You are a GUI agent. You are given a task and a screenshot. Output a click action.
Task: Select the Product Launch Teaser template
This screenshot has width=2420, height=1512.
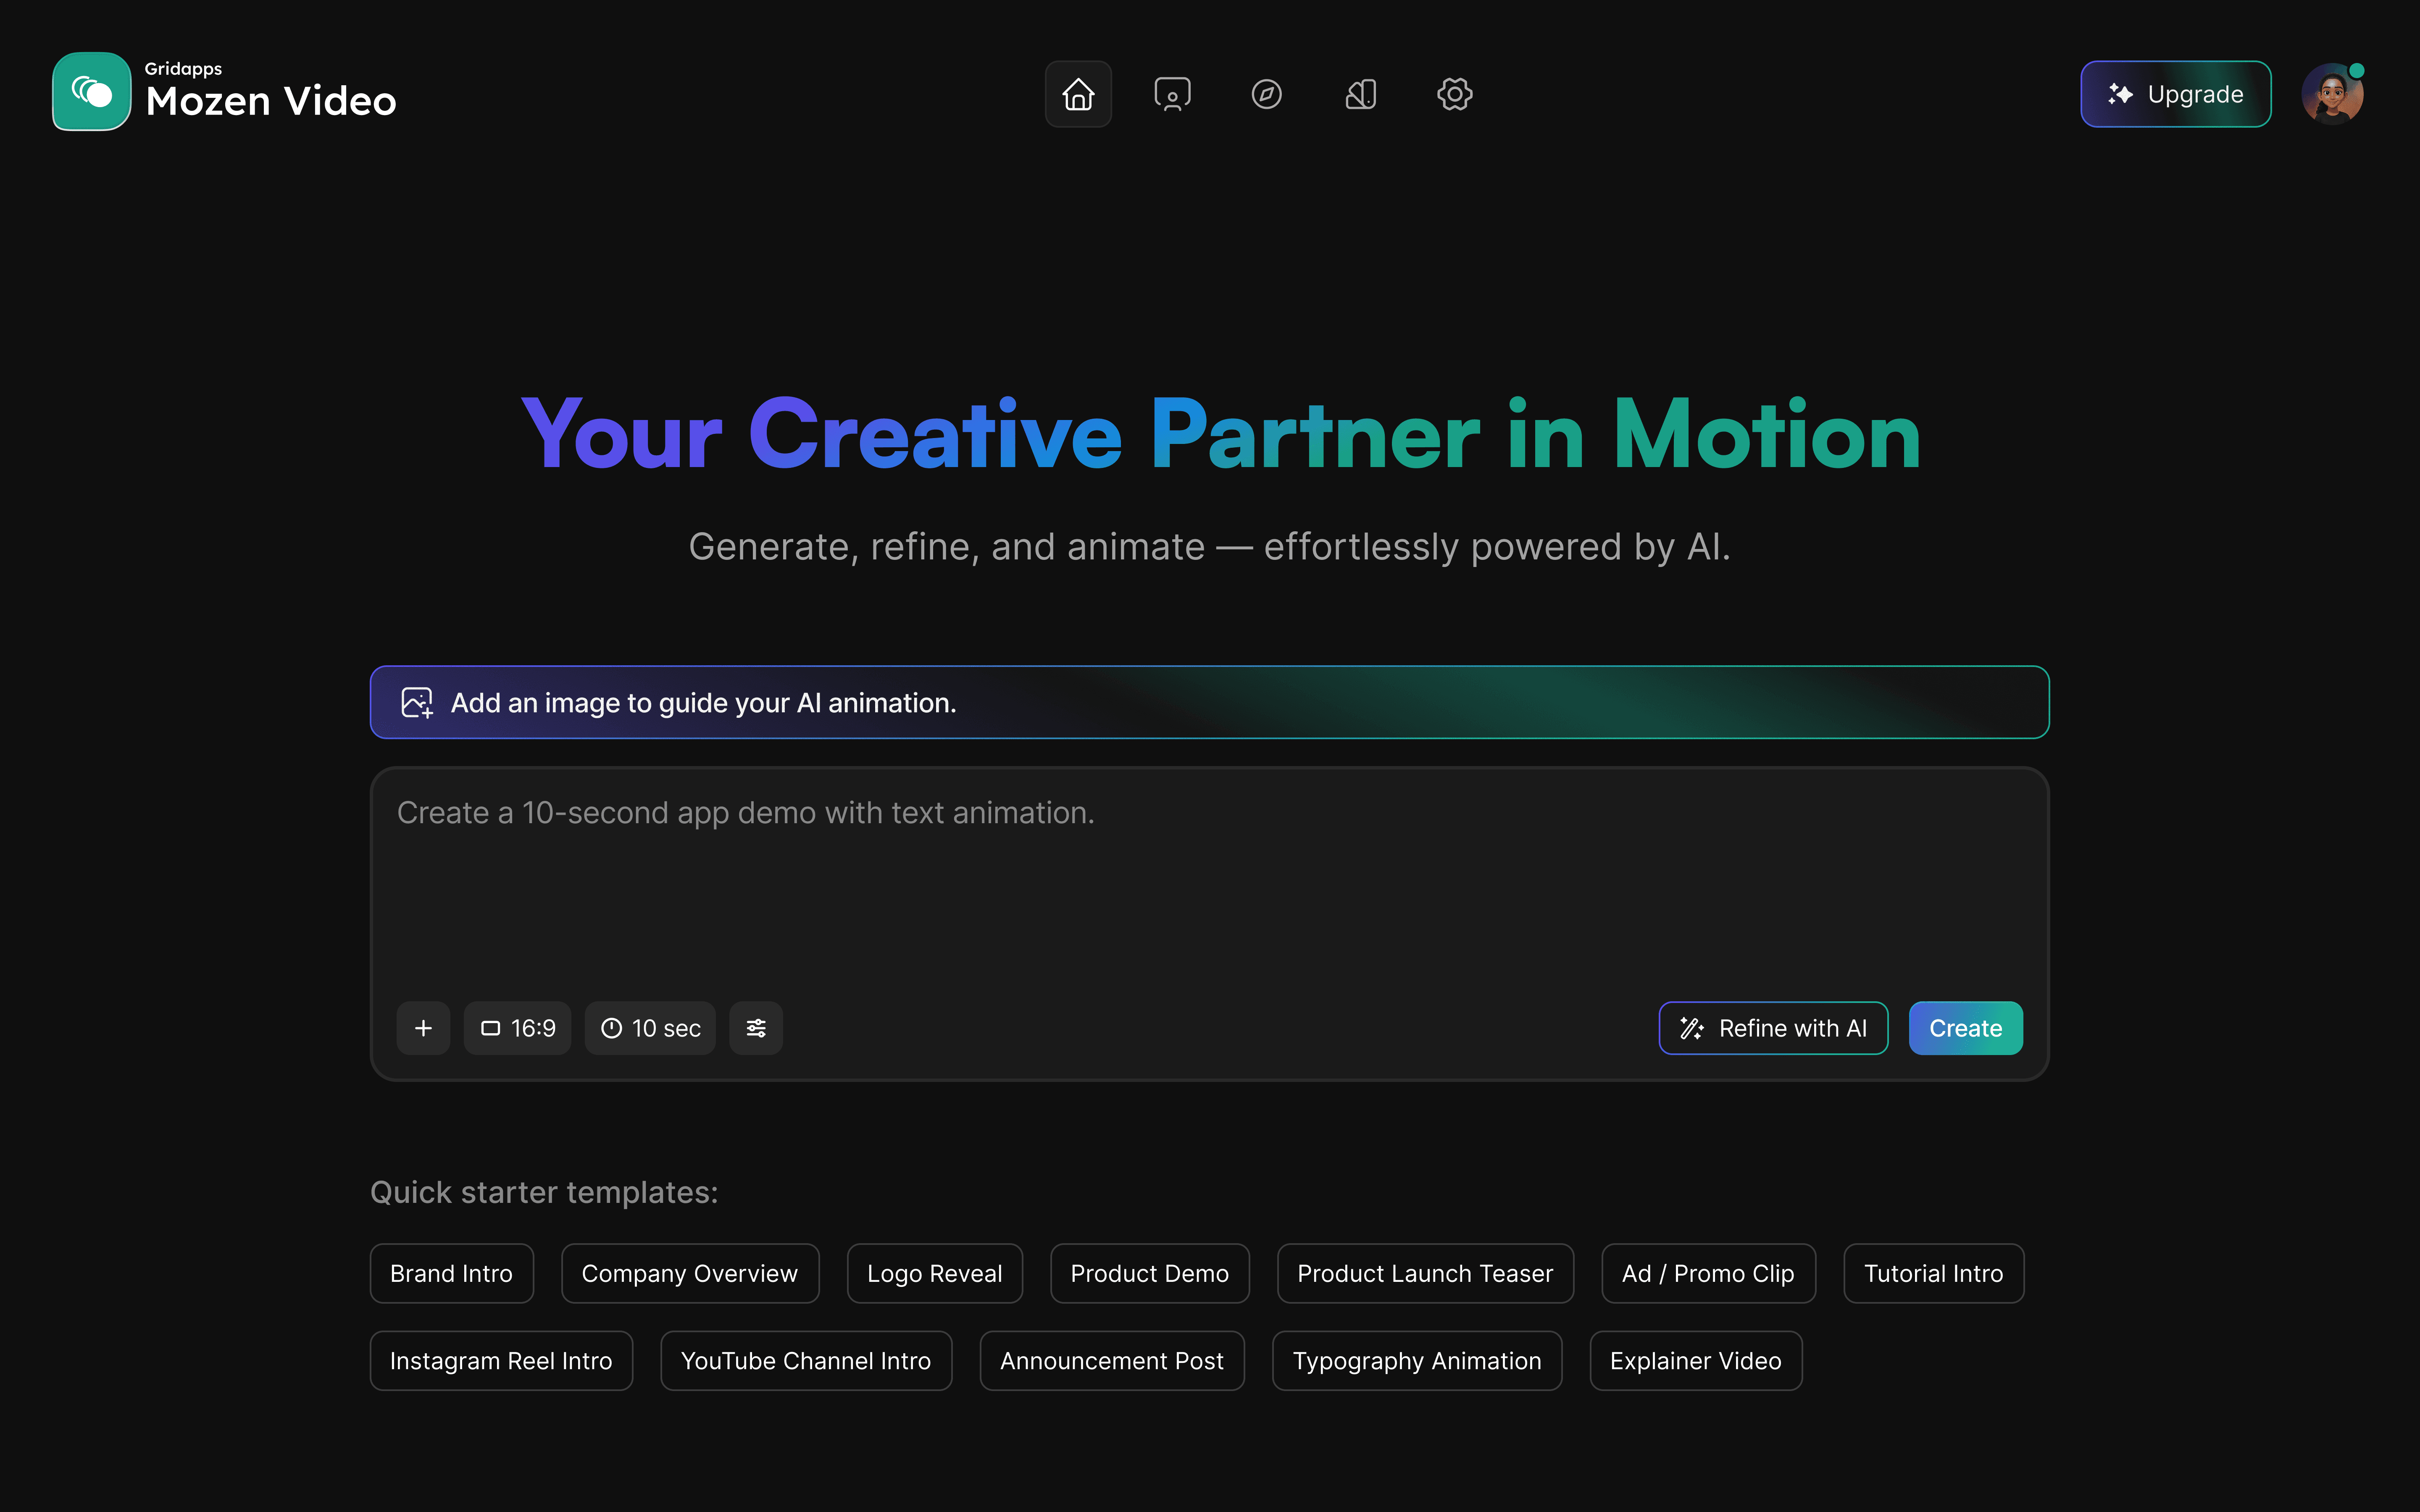coord(1425,1273)
